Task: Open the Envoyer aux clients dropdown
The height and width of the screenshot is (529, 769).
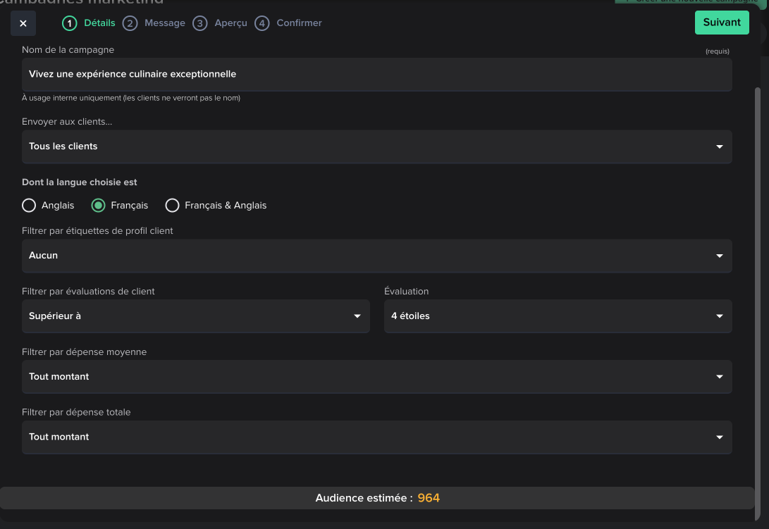Action: pos(376,147)
